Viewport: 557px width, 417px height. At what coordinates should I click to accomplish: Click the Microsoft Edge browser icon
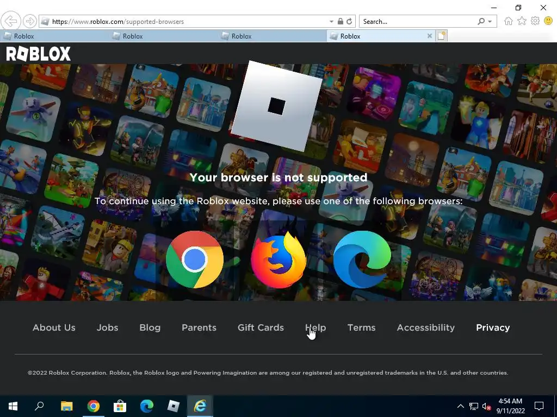pyautogui.click(x=362, y=259)
